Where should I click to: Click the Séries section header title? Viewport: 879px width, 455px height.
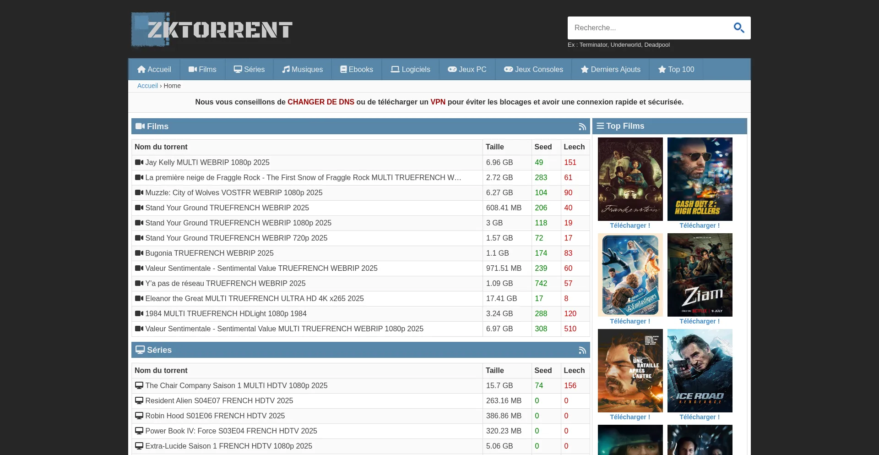coord(159,350)
